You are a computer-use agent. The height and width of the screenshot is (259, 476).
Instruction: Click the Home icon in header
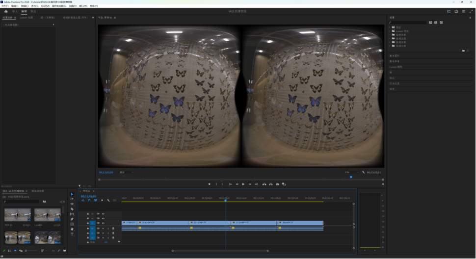pos(6,11)
